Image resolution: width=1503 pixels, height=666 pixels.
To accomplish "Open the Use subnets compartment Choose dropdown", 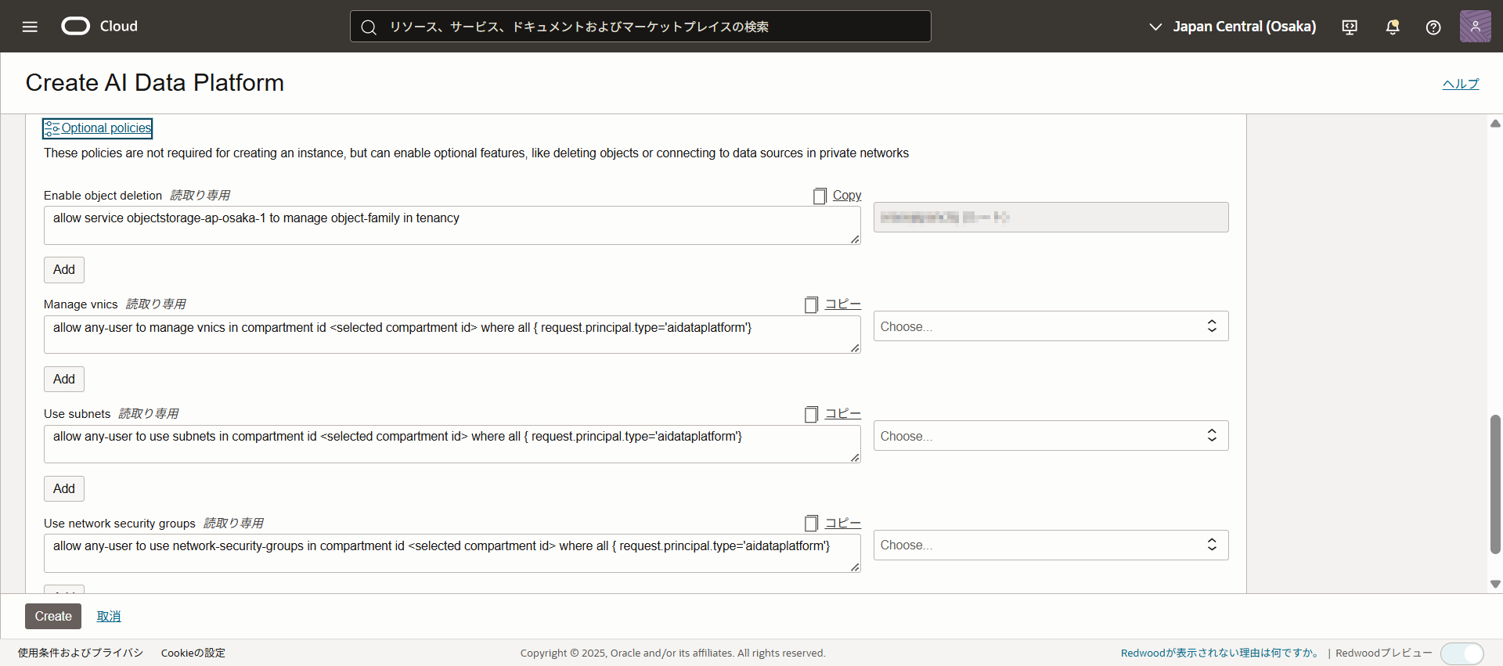I will click(x=1051, y=436).
